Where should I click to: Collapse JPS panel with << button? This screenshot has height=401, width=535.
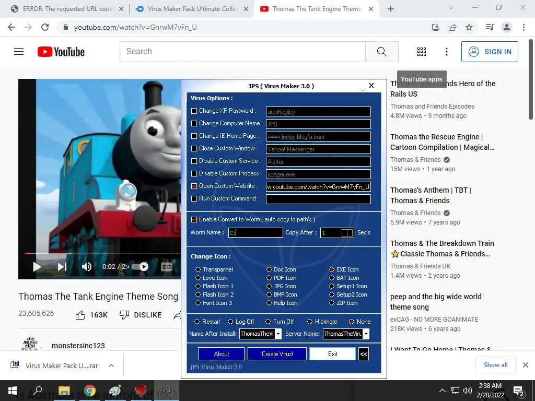pyautogui.click(x=364, y=354)
